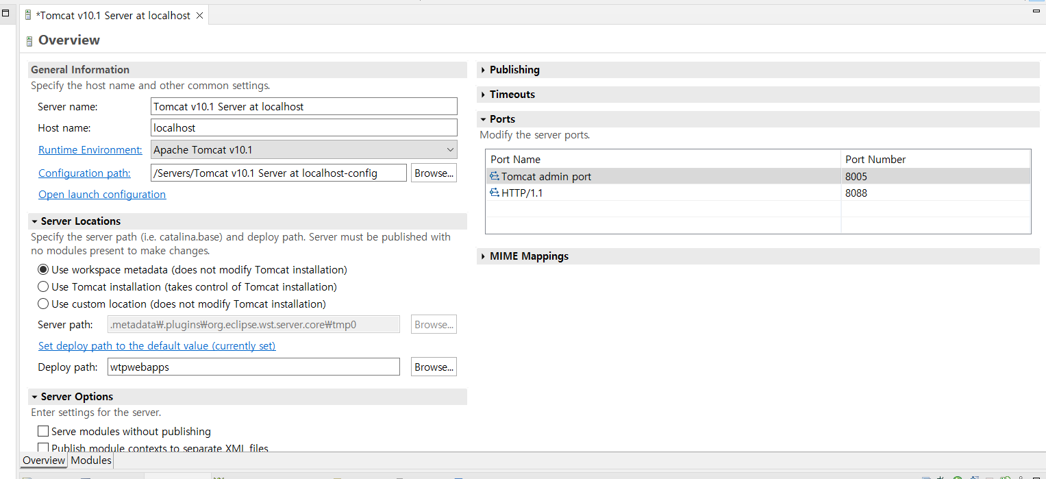The width and height of the screenshot is (1046, 479).
Task: Click Browse next to Server path
Action: pyautogui.click(x=434, y=325)
